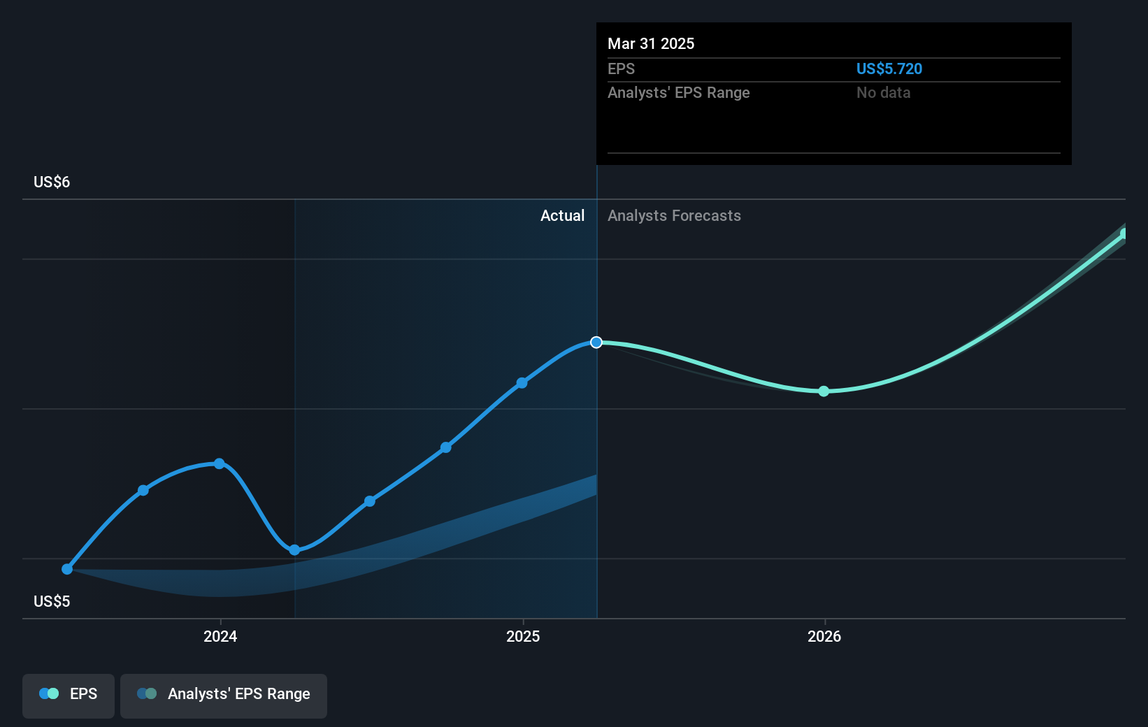The width and height of the screenshot is (1148, 727).
Task: Select the Mar 31 2025 highlighted data point
Action: tap(596, 342)
